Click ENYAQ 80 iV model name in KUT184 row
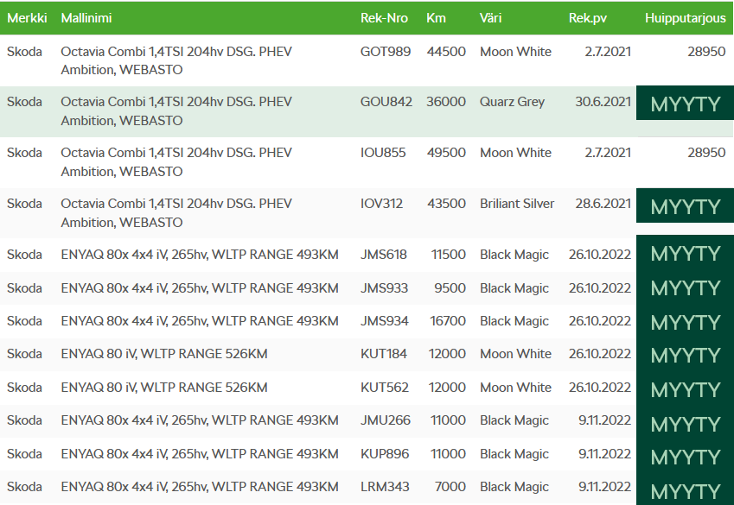Viewport: 734px width, 505px height. [164, 354]
